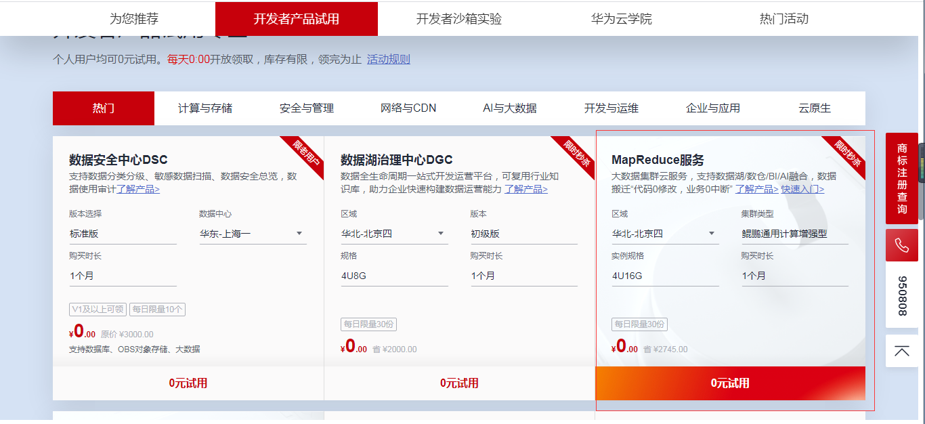The image size is (925, 424).
Task: Open the 云原生 category
Action: [815, 108]
